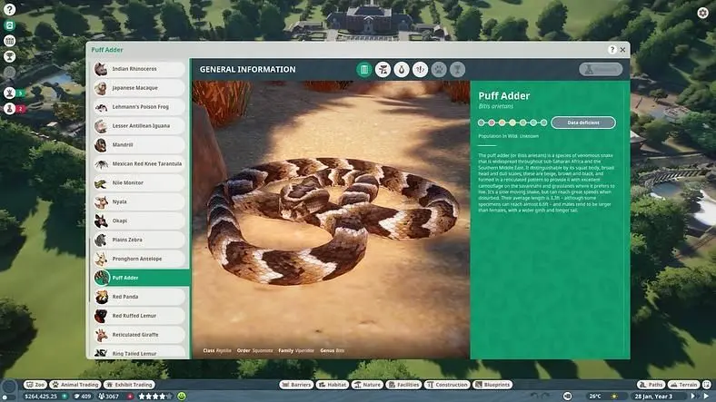Open the water drop tab icon
This screenshot has width=716, height=402.
(x=402, y=70)
